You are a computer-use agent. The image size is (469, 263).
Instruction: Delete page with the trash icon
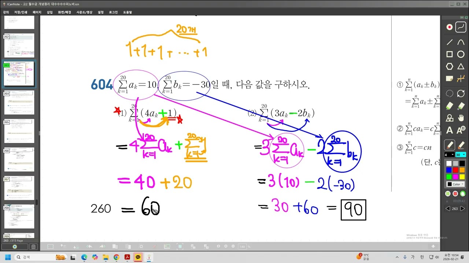click(x=33, y=247)
